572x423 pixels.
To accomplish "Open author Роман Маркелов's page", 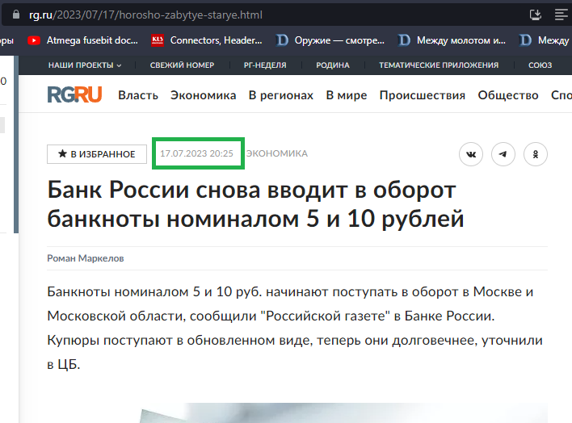I will pyautogui.click(x=86, y=258).
